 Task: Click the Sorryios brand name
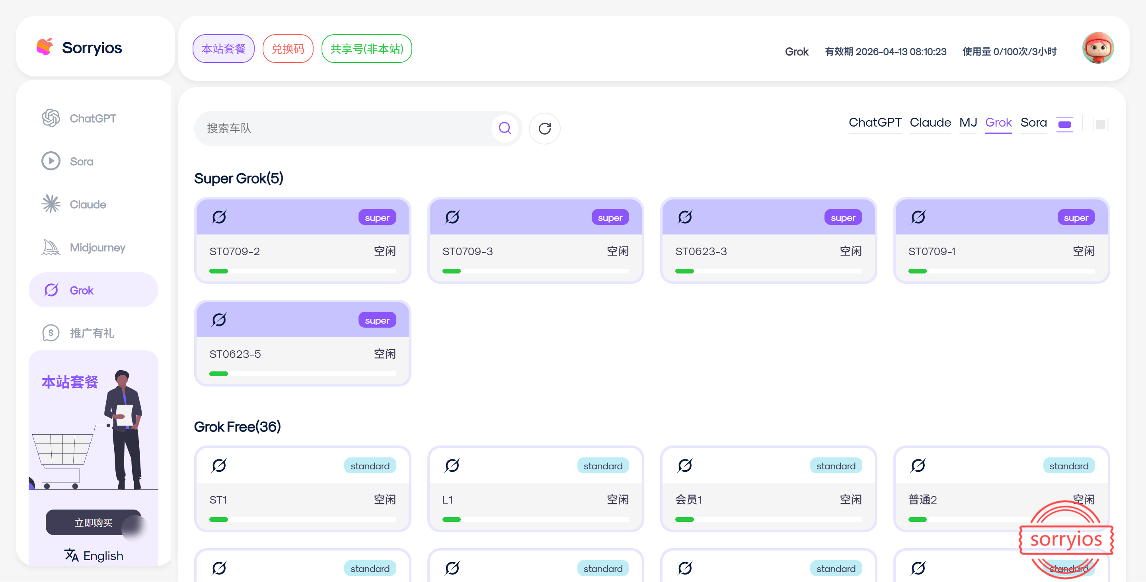click(92, 48)
